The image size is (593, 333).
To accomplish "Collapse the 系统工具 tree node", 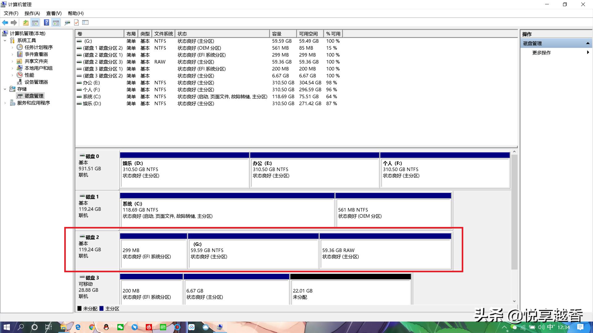I will pos(5,40).
